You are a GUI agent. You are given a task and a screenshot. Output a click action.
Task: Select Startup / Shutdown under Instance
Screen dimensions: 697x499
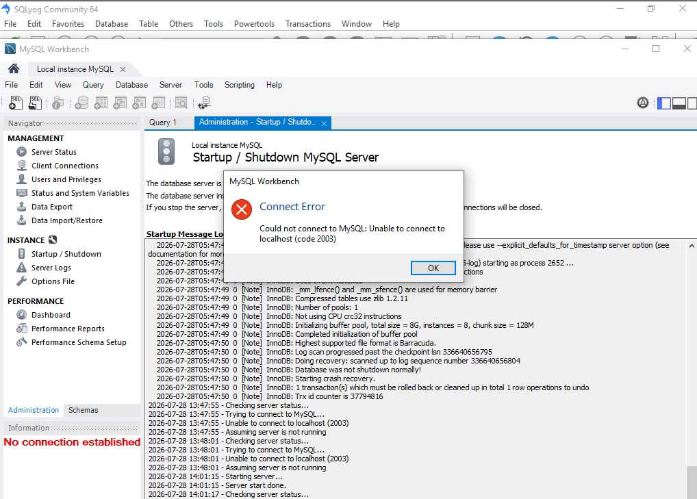pos(66,254)
